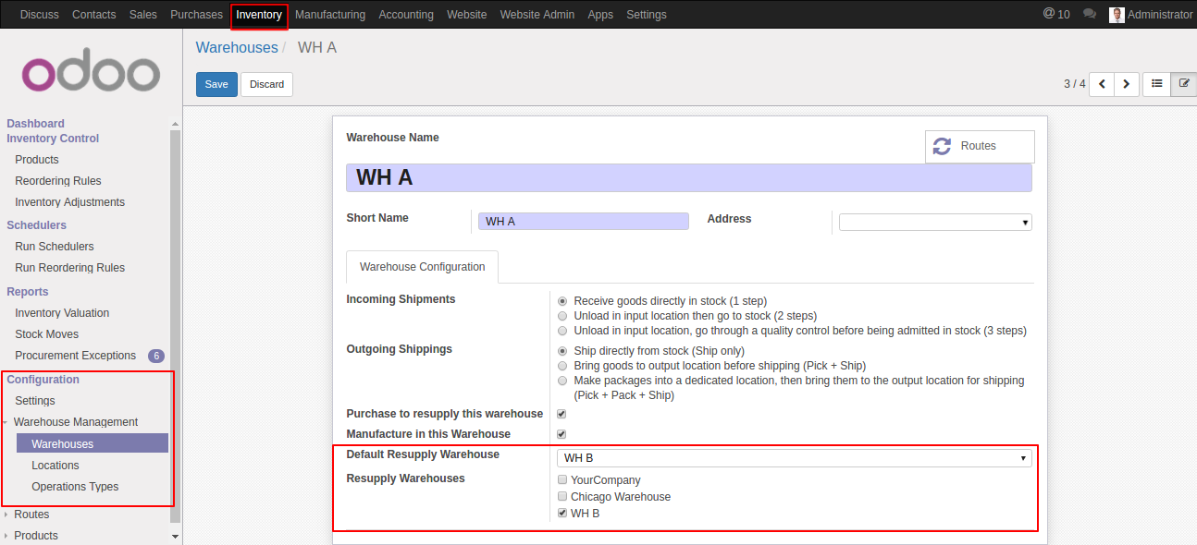Open Accounting menu
1197x545 pixels.
(406, 15)
